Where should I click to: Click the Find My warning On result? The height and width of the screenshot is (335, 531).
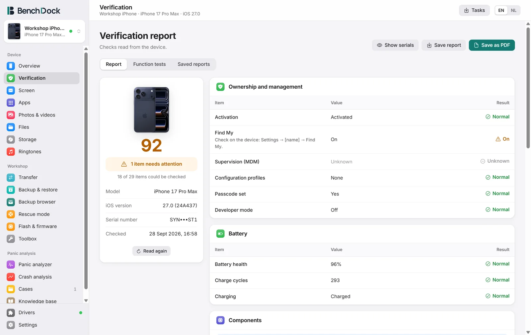[502, 139]
